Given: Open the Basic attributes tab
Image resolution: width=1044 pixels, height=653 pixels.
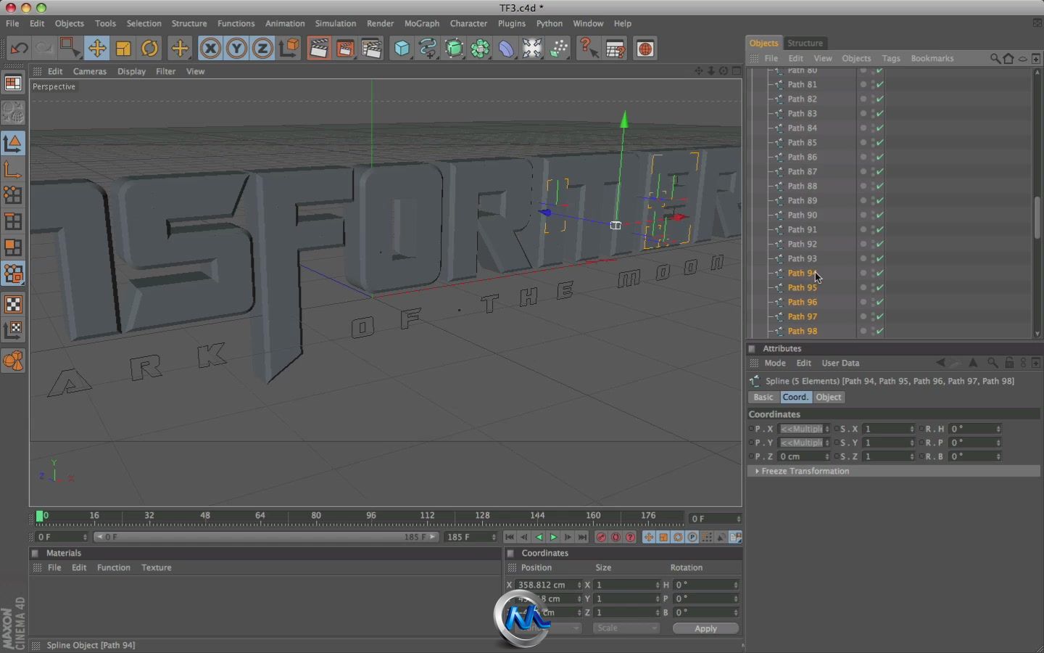Looking at the screenshot, I should point(763,397).
